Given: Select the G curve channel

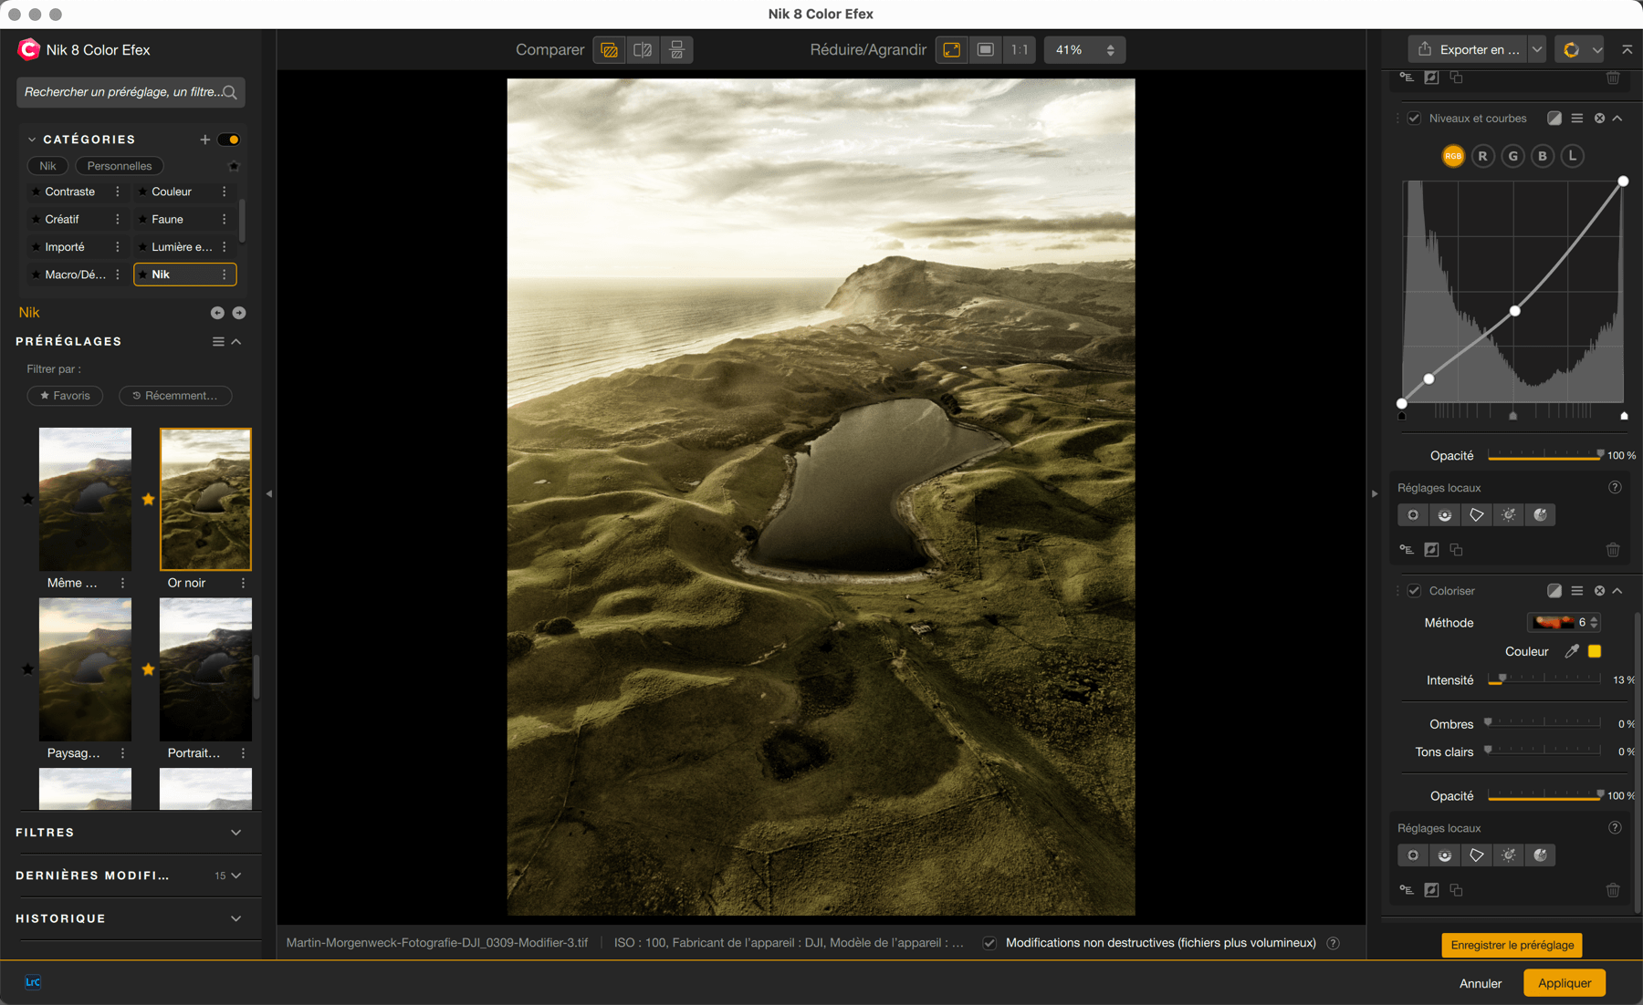Looking at the screenshot, I should (x=1512, y=156).
